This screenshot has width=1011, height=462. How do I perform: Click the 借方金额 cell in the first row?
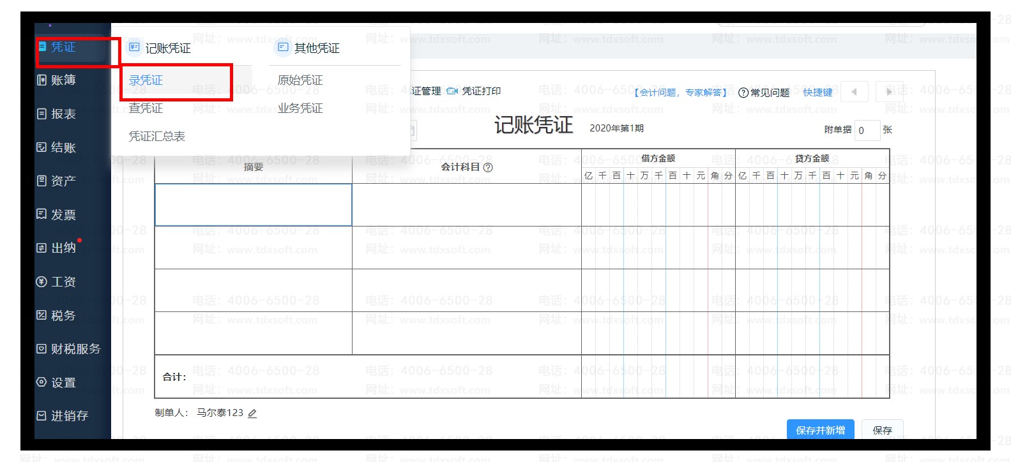pos(658,205)
